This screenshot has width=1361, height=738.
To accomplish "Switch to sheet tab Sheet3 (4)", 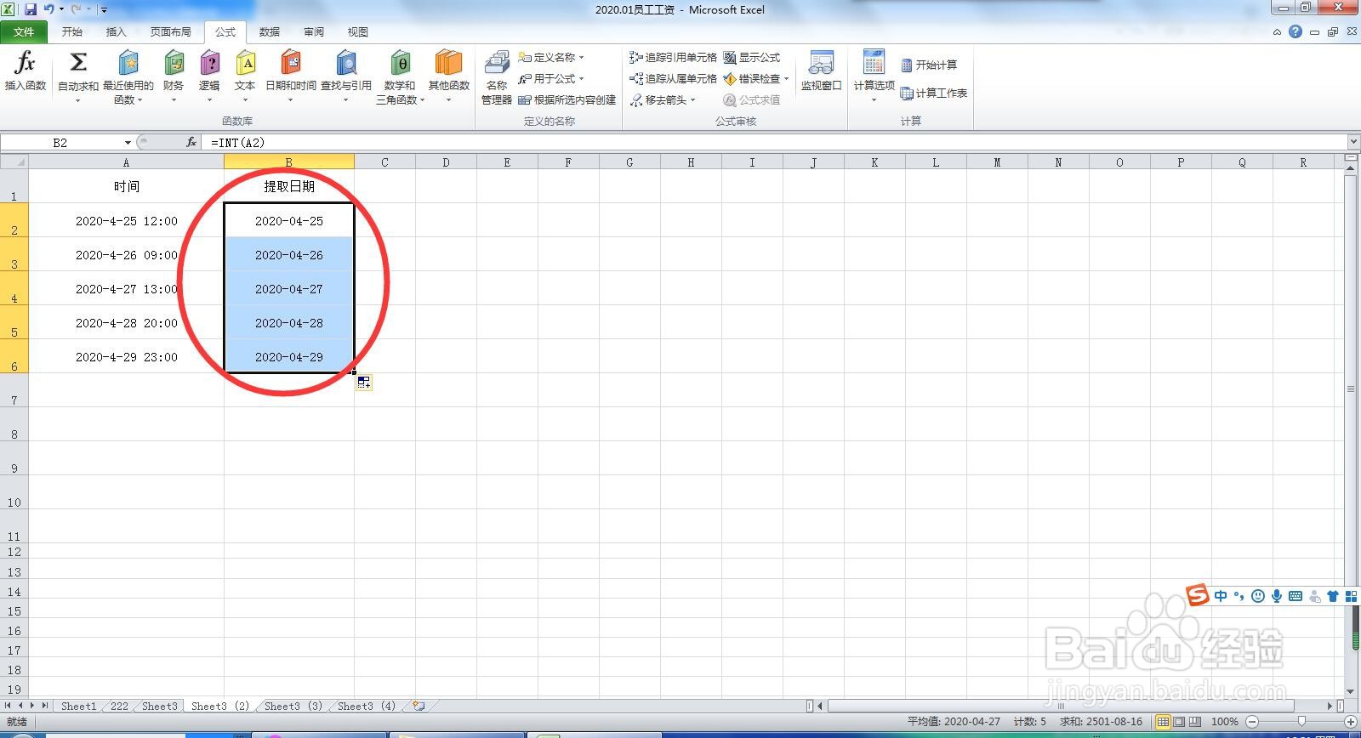I will [367, 706].
